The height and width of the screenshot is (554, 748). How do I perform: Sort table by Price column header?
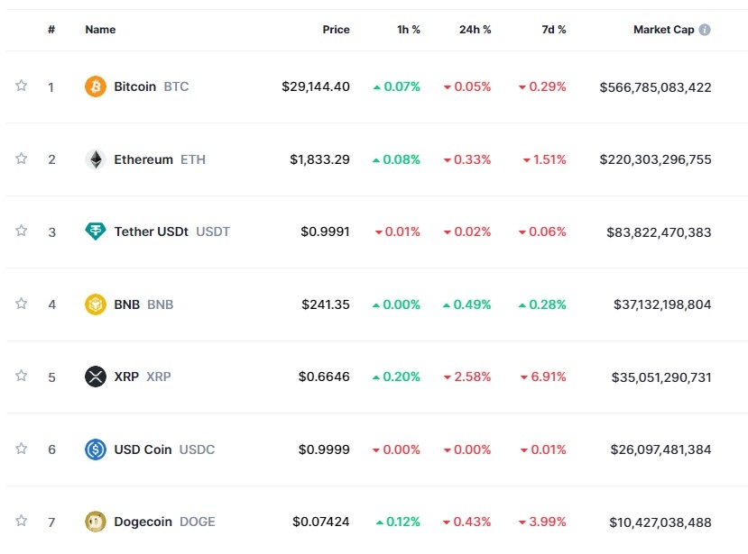(336, 30)
